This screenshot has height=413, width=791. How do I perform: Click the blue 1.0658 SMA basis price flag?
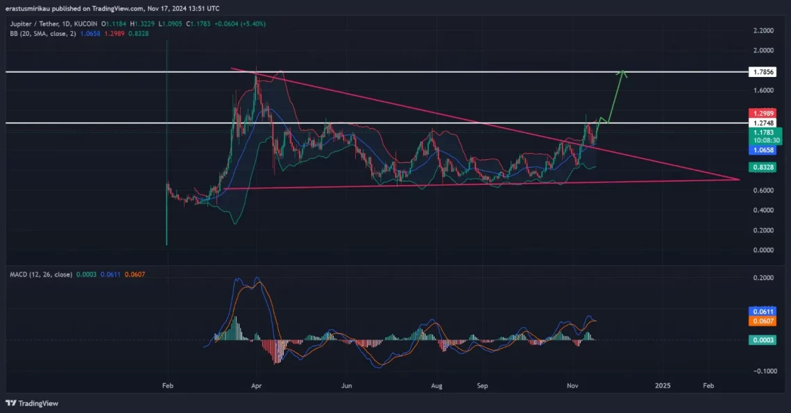click(x=763, y=150)
